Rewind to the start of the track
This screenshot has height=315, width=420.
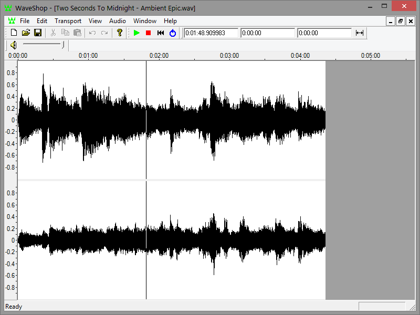click(161, 33)
